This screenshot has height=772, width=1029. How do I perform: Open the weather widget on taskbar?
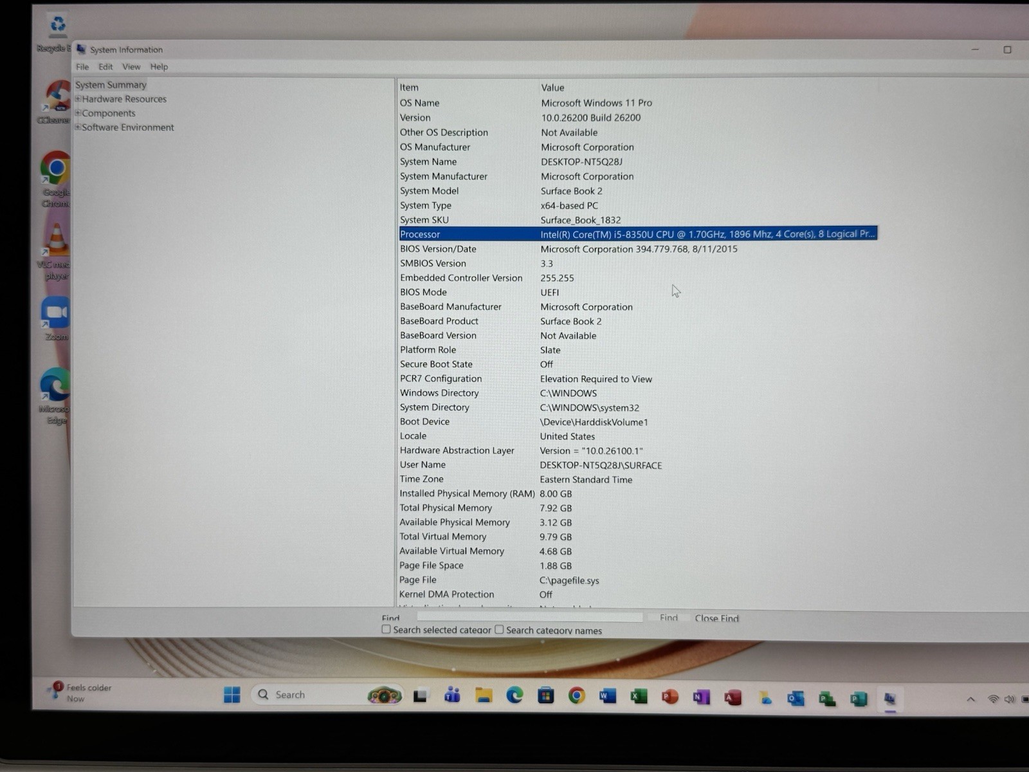pos(80,693)
